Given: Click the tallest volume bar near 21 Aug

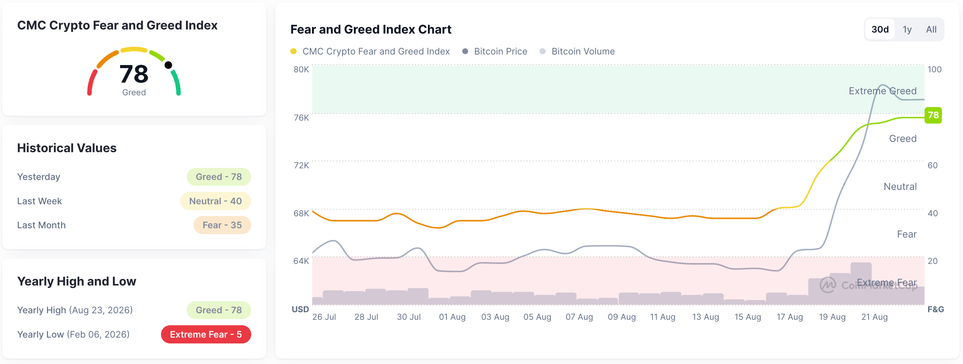Looking at the screenshot, I should pyautogui.click(x=861, y=283).
